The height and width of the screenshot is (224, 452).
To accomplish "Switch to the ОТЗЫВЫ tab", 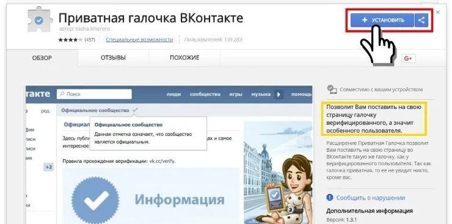I will (x=113, y=58).
